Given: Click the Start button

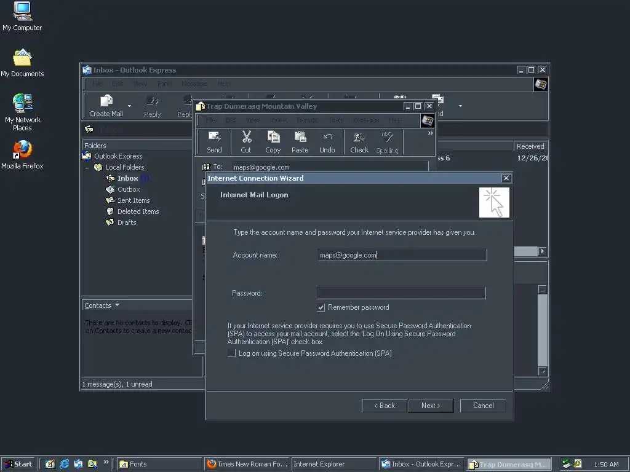Looking at the screenshot, I should [x=18, y=464].
